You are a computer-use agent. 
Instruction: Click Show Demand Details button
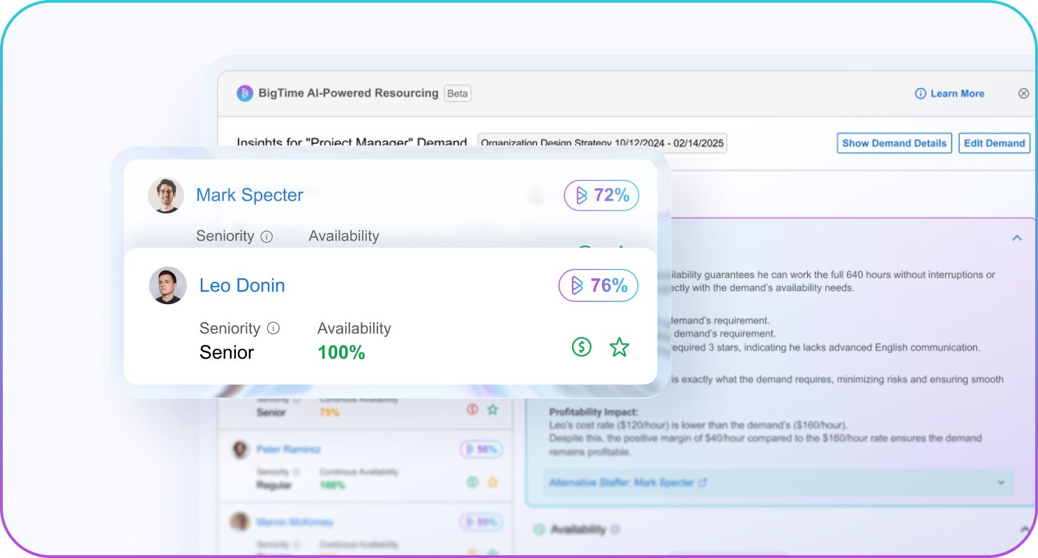click(x=894, y=143)
